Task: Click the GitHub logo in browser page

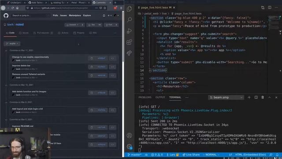Action: 6,15
